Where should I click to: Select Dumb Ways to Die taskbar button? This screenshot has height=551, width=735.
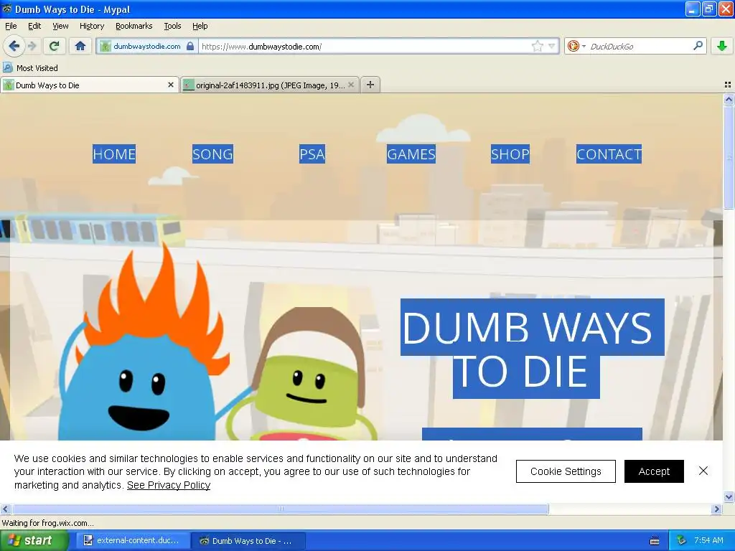[x=248, y=540]
